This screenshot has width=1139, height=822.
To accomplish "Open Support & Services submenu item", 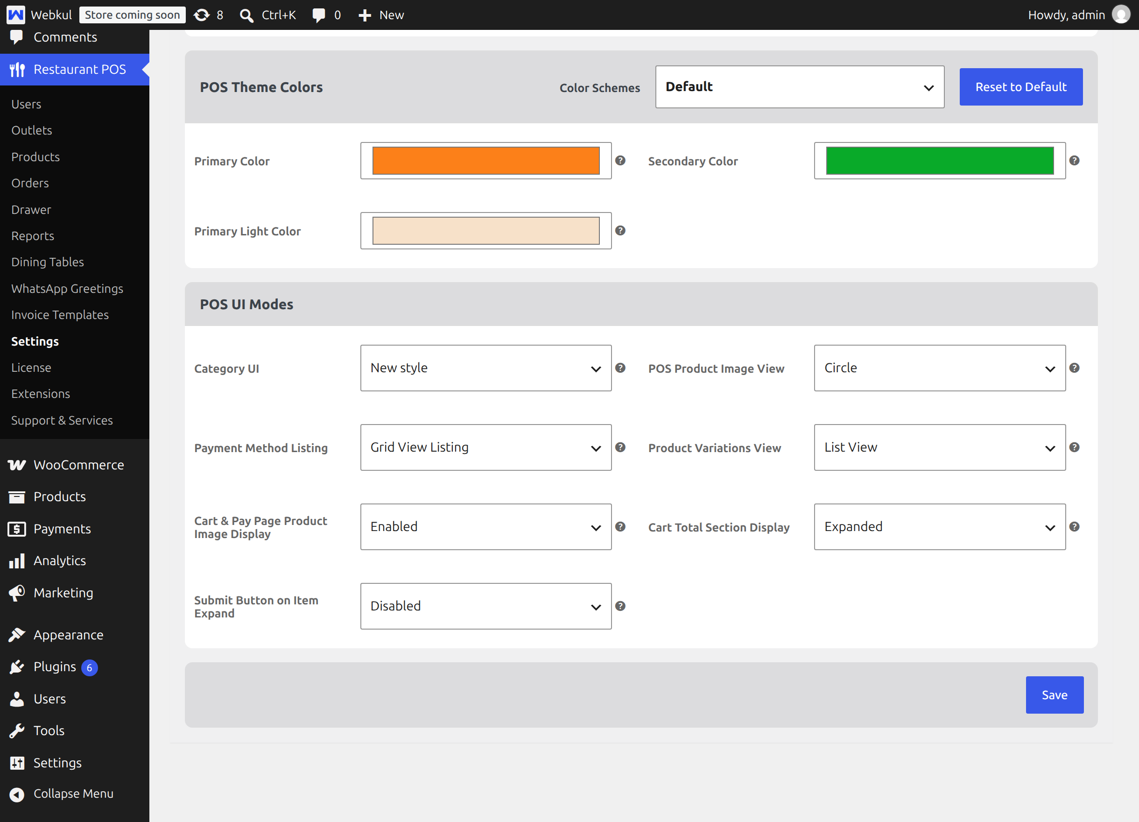I will [x=62, y=420].
